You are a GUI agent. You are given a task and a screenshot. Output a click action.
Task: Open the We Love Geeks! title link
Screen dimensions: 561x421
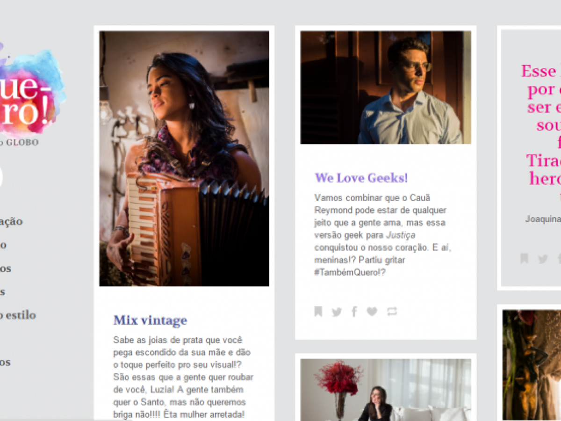pyautogui.click(x=361, y=178)
